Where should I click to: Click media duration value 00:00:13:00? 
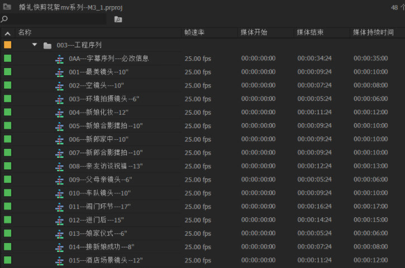(x=371, y=166)
